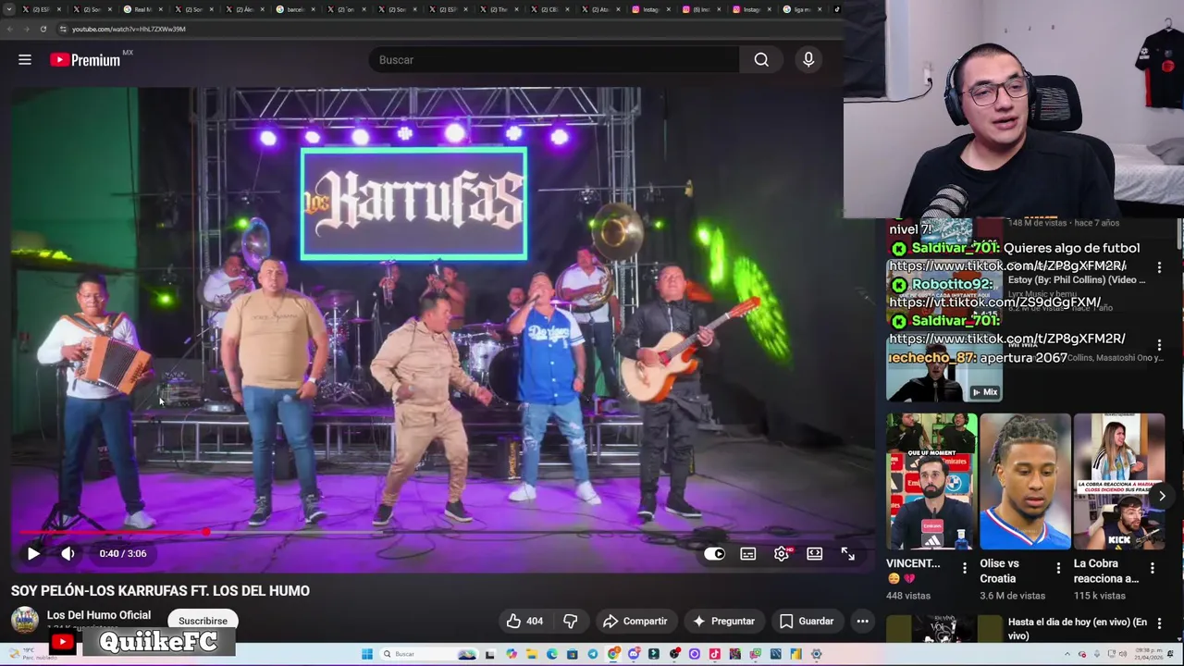This screenshot has height=666, width=1184.
Task: Switch to the liga mx browser tab
Action: [x=801, y=9]
